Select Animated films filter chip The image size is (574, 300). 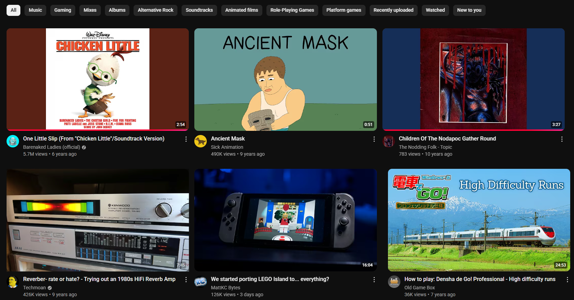pyautogui.click(x=242, y=10)
